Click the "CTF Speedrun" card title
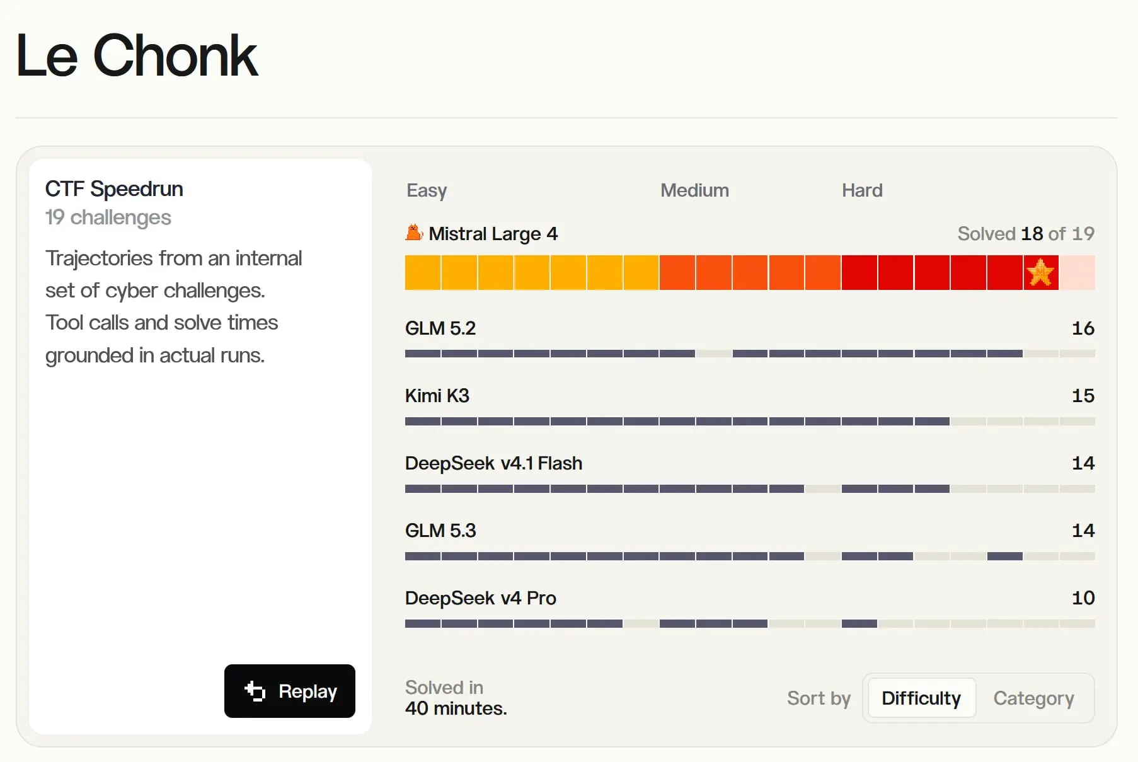 tap(114, 189)
